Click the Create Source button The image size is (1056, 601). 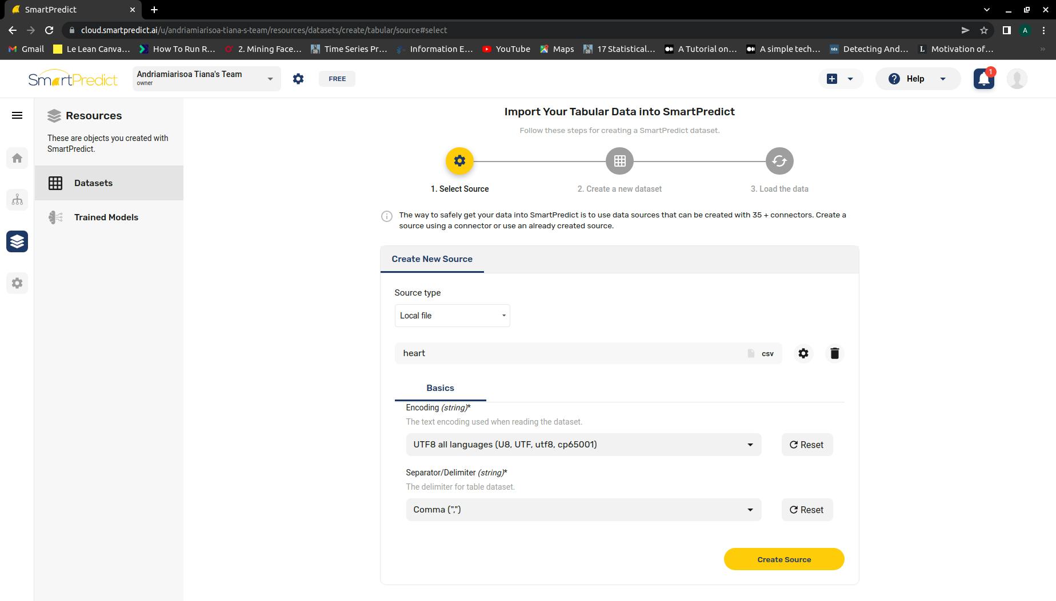pyautogui.click(x=784, y=559)
